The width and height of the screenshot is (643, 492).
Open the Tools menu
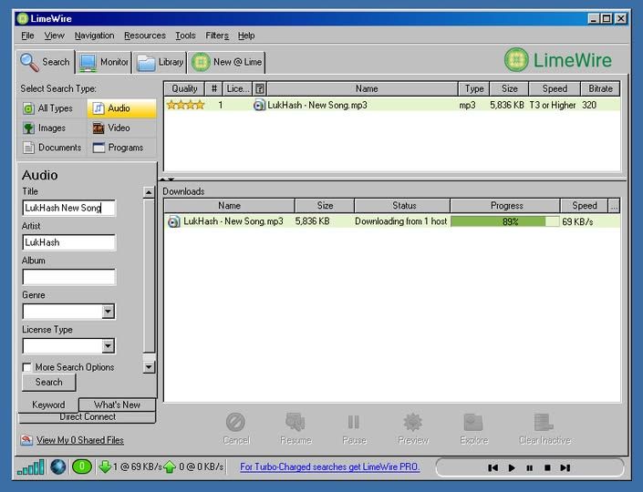(185, 36)
